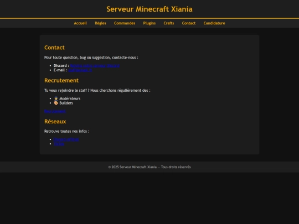The image size is (299, 224).
Task: Click the Modérateurs officer emoji icon
Action: 56,98
